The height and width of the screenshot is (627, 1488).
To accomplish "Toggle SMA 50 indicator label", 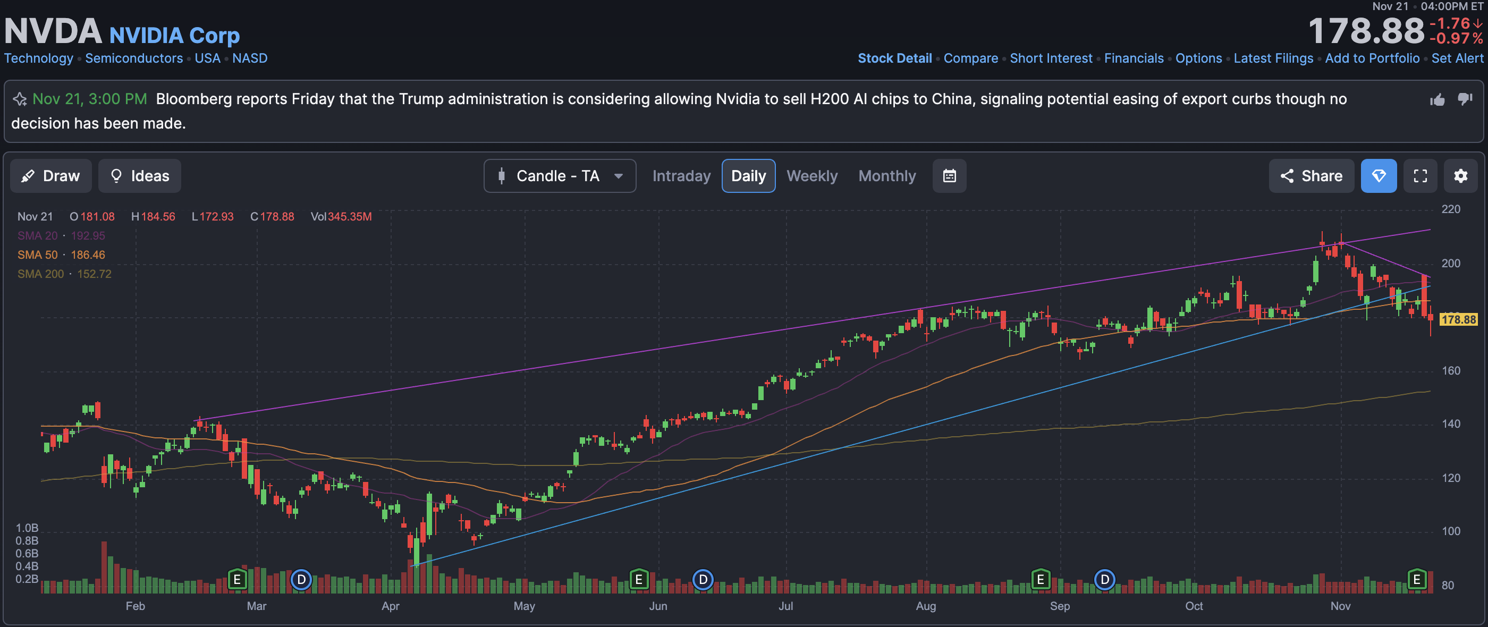I will pyautogui.click(x=37, y=255).
